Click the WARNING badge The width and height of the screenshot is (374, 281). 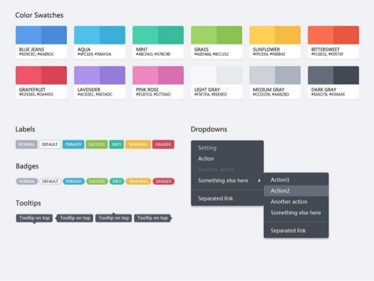click(138, 181)
